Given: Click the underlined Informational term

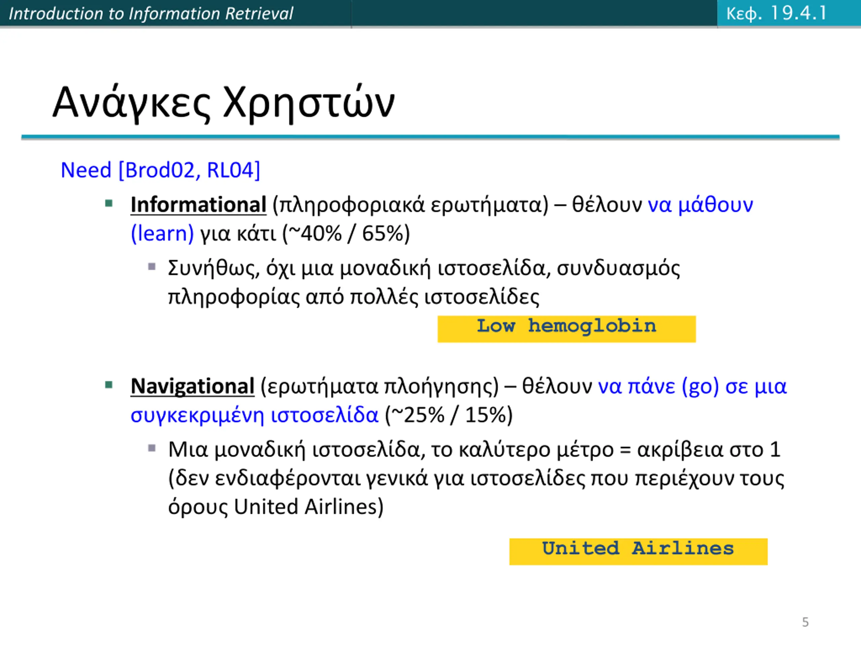Looking at the screenshot, I should (x=198, y=205).
